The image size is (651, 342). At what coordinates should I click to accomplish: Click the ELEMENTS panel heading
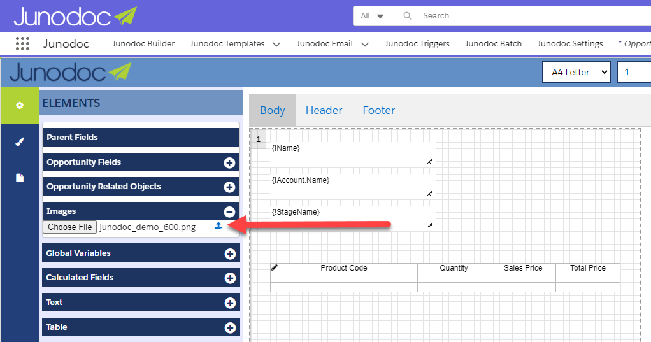(71, 103)
